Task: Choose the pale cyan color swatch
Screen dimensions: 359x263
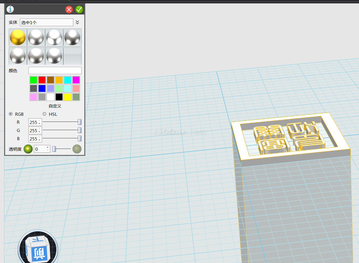Action: (68, 88)
